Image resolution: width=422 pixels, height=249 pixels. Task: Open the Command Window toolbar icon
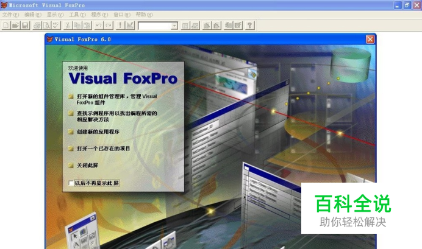point(185,26)
